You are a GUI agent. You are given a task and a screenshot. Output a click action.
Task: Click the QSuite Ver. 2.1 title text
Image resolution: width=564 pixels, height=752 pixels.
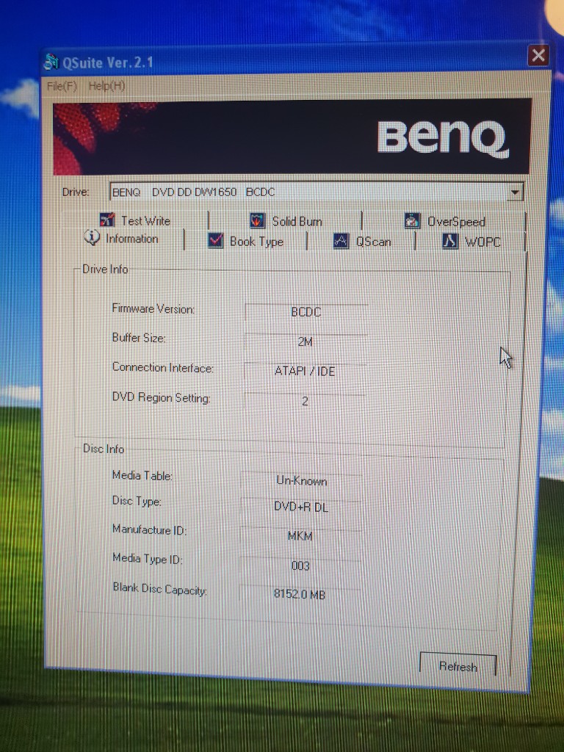[x=108, y=62]
